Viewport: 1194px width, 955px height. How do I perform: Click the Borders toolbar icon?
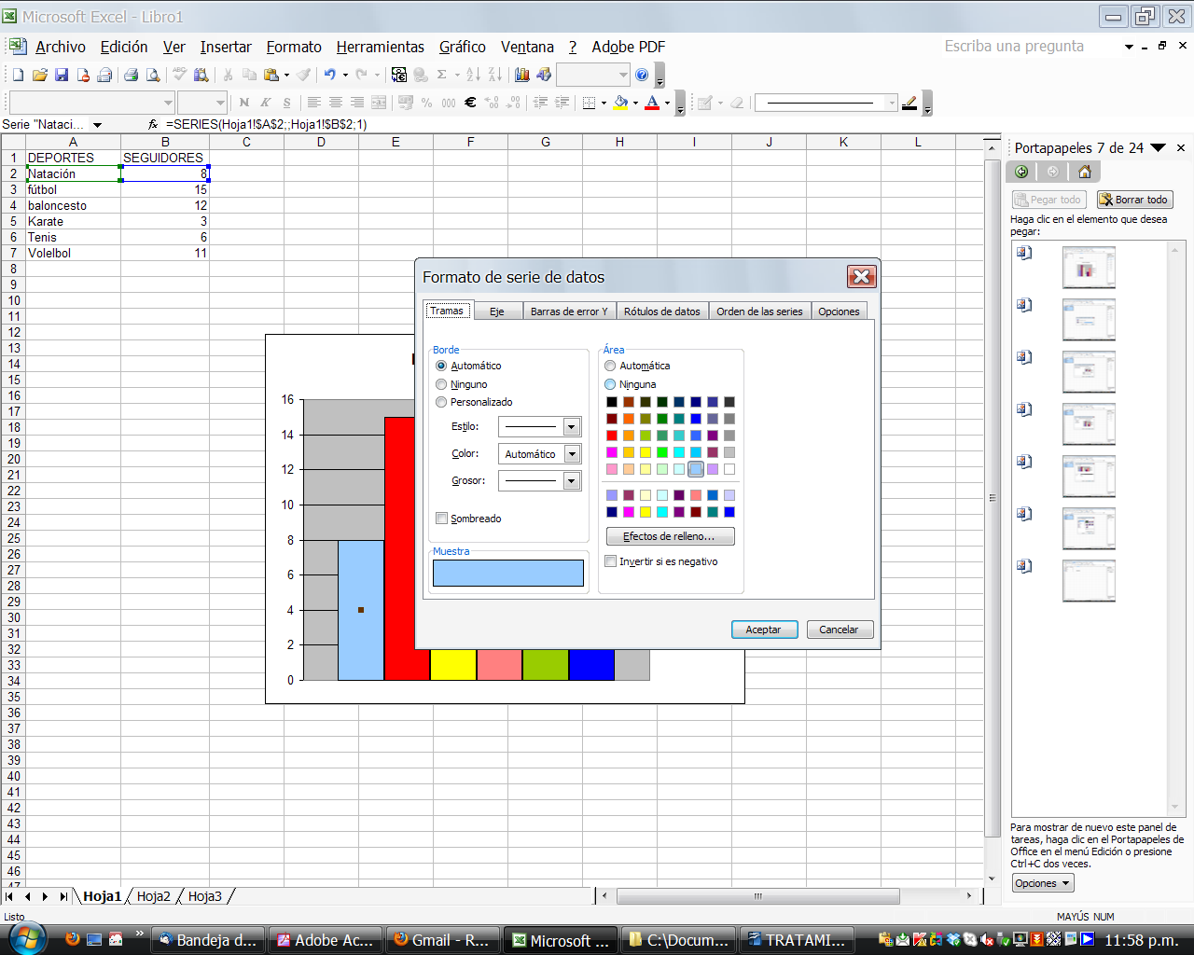(589, 103)
